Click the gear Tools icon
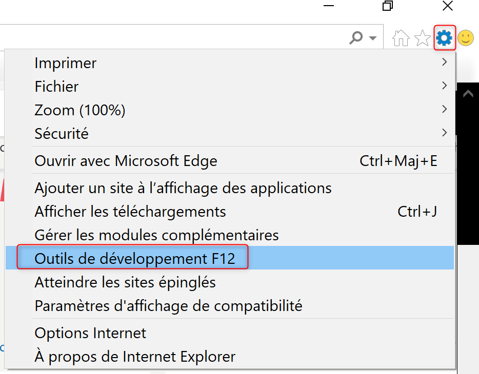 (444, 38)
